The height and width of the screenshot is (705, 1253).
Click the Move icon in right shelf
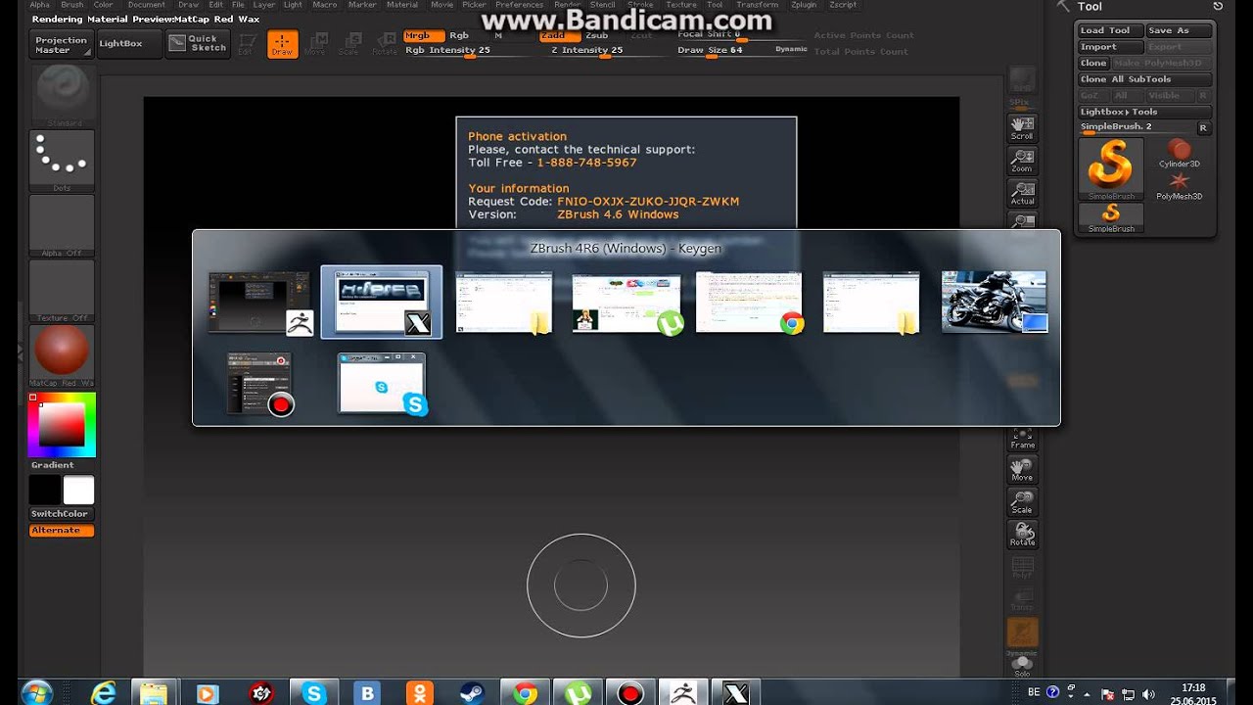[1023, 470]
